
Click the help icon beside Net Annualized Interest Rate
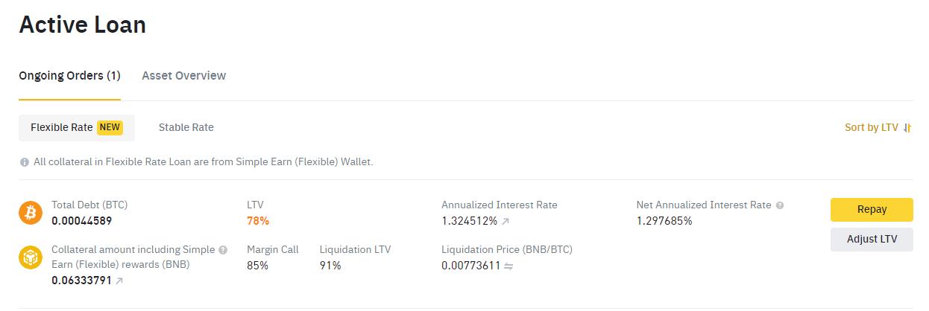(x=780, y=205)
